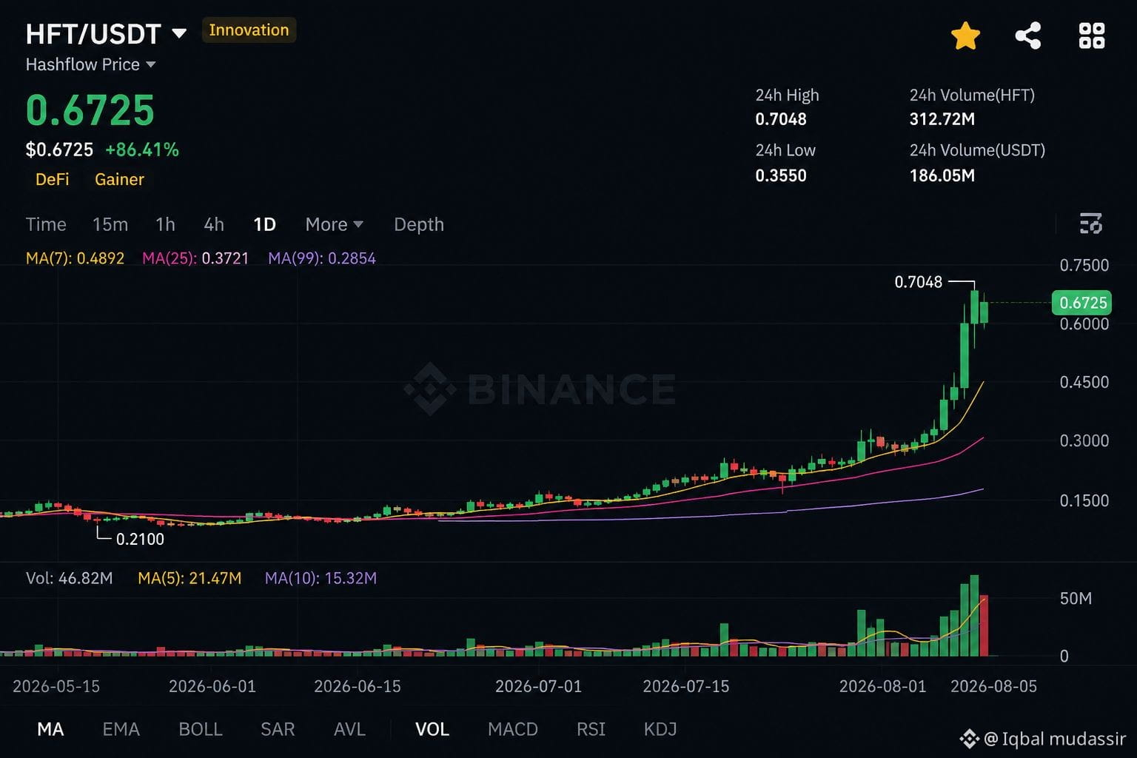Open the share icon
Image resolution: width=1137 pixels, height=758 pixels.
tap(1028, 36)
